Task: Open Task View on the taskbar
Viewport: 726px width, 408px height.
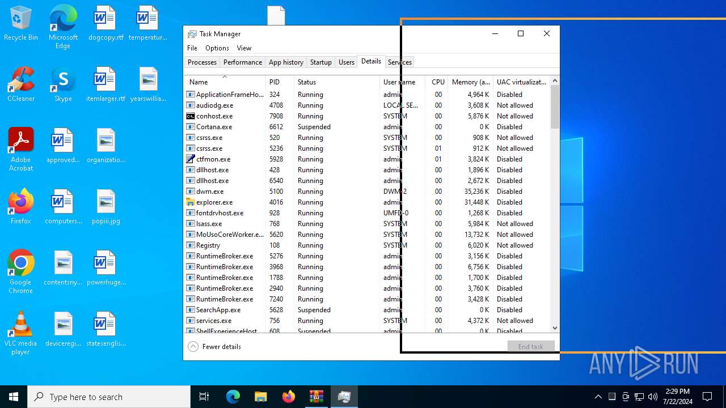Action: 204,397
